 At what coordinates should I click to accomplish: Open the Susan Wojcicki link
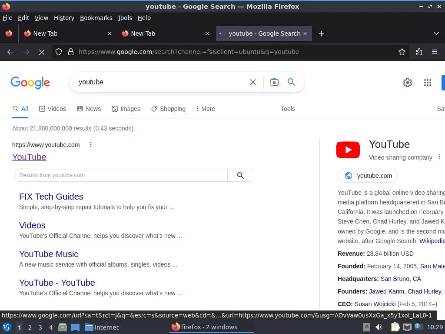[x=375, y=304]
